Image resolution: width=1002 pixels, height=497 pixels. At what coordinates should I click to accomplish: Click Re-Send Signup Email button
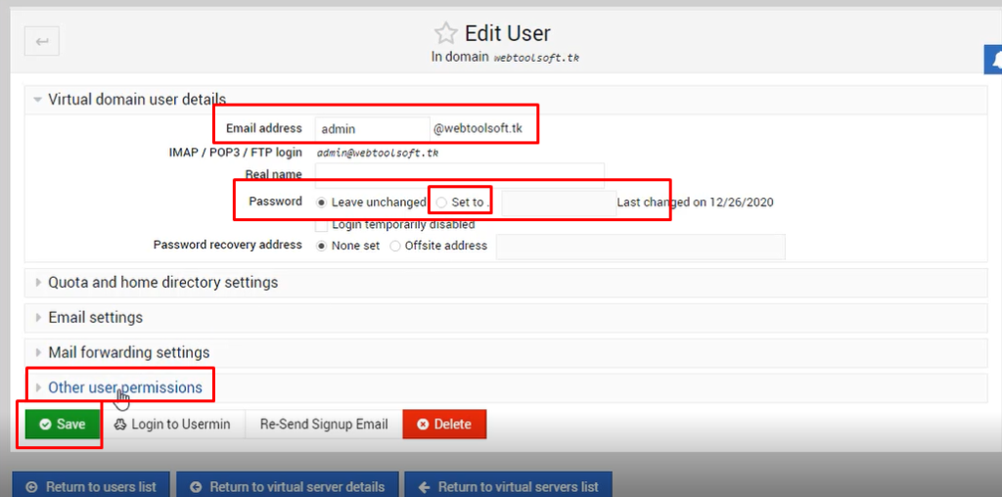323,425
